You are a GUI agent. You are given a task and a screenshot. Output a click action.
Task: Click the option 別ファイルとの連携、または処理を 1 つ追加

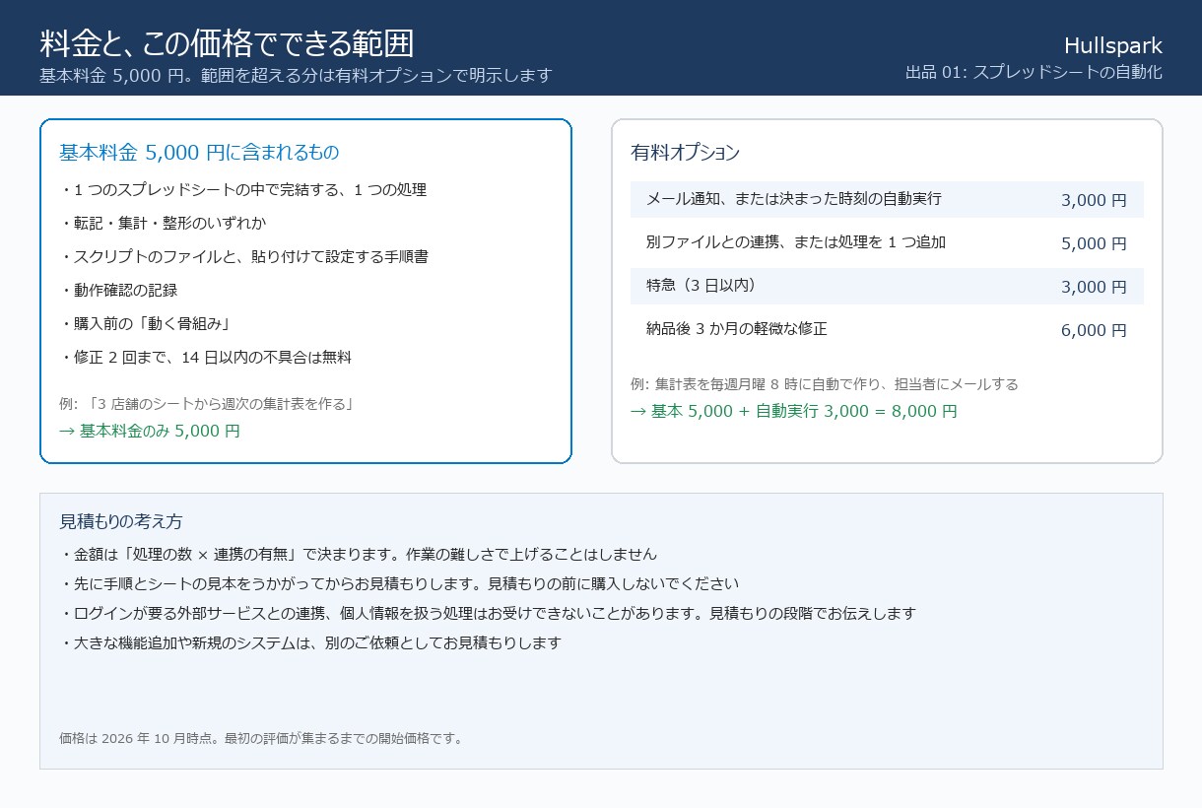point(796,242)
